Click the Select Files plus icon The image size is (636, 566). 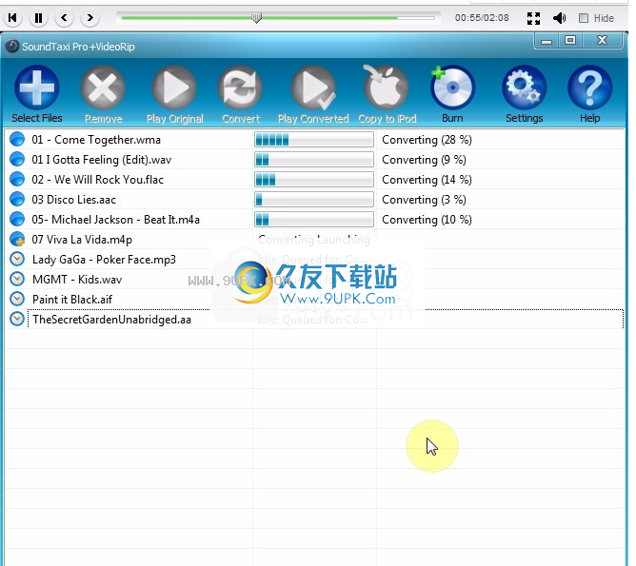click(x=37, y=88)
